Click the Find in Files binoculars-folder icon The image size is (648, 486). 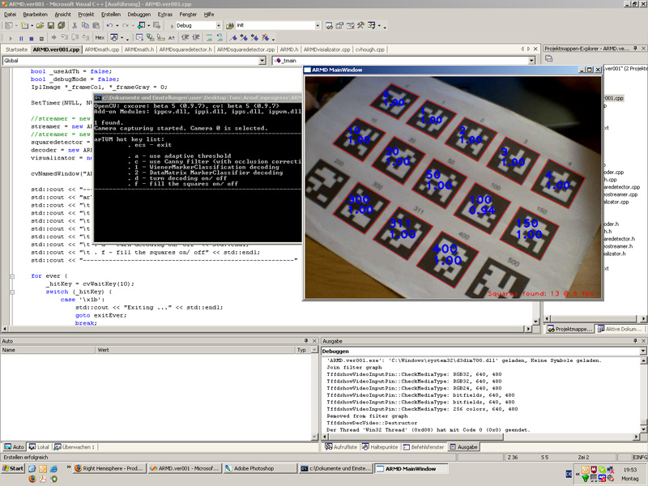click(x=230, y=26)
